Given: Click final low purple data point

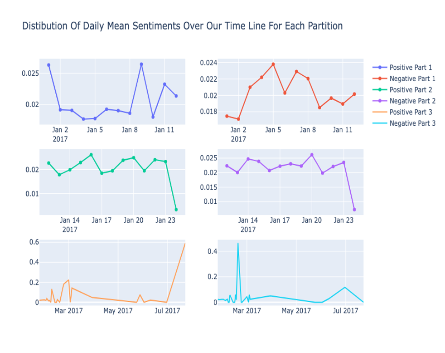Looking at the screenshot, I should pos(354,210).
